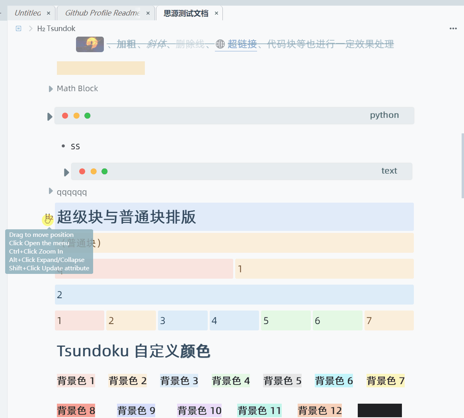Select the 背景色 7 yellow color swatch
The height and width of the screenshot is (418, 464).
click(385, 381)
